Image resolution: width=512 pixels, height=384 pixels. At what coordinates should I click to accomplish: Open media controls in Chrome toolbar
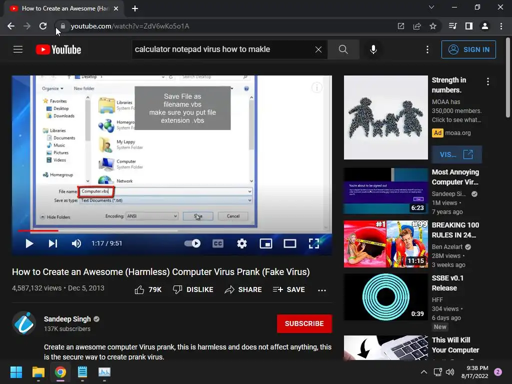pos(452,26)
